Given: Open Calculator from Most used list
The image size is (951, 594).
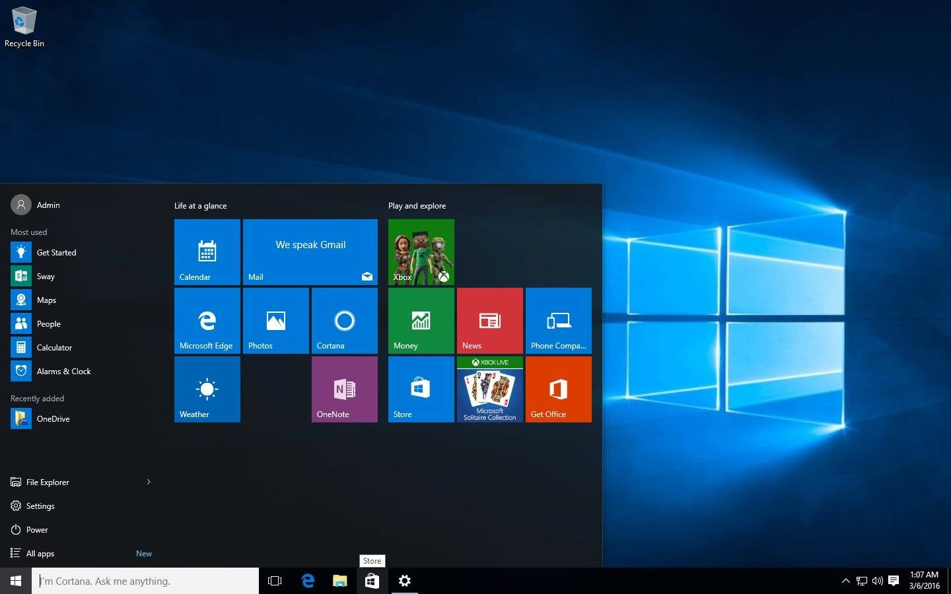Looking at the screenshot, I should (82, 347).
